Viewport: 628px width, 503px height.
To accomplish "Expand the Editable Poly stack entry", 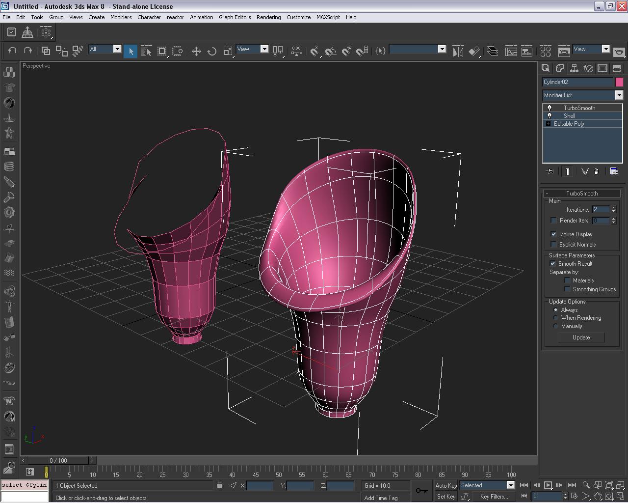I will (549, 124).
